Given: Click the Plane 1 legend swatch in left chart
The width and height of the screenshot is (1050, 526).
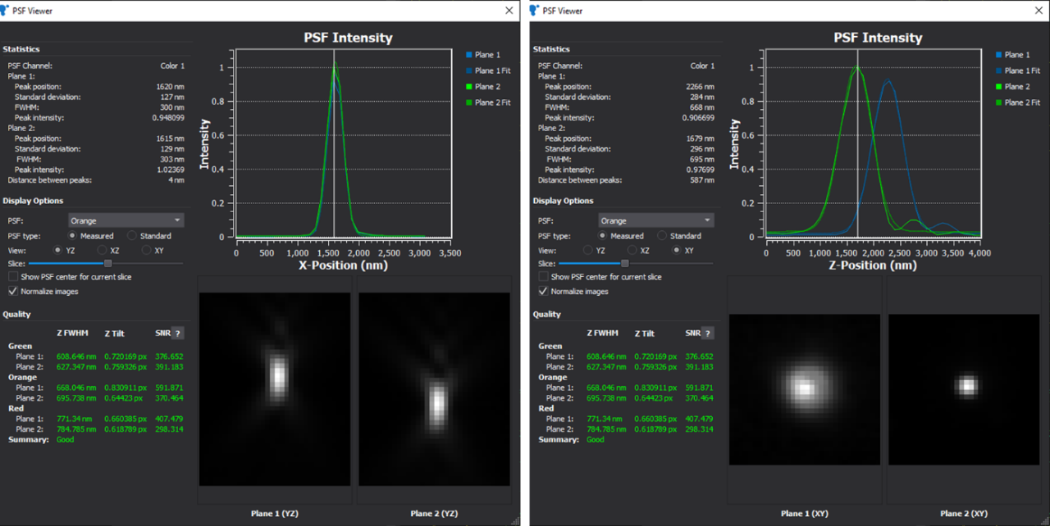Looking at the screenshot, I should pyautogui.click(x=468, y=55).
